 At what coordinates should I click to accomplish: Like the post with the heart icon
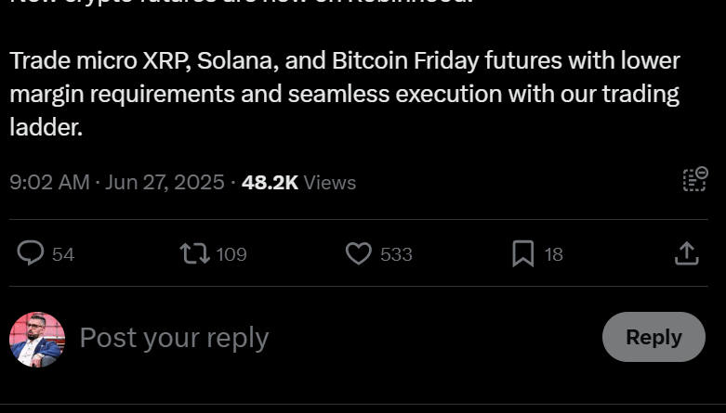[359, 253]
